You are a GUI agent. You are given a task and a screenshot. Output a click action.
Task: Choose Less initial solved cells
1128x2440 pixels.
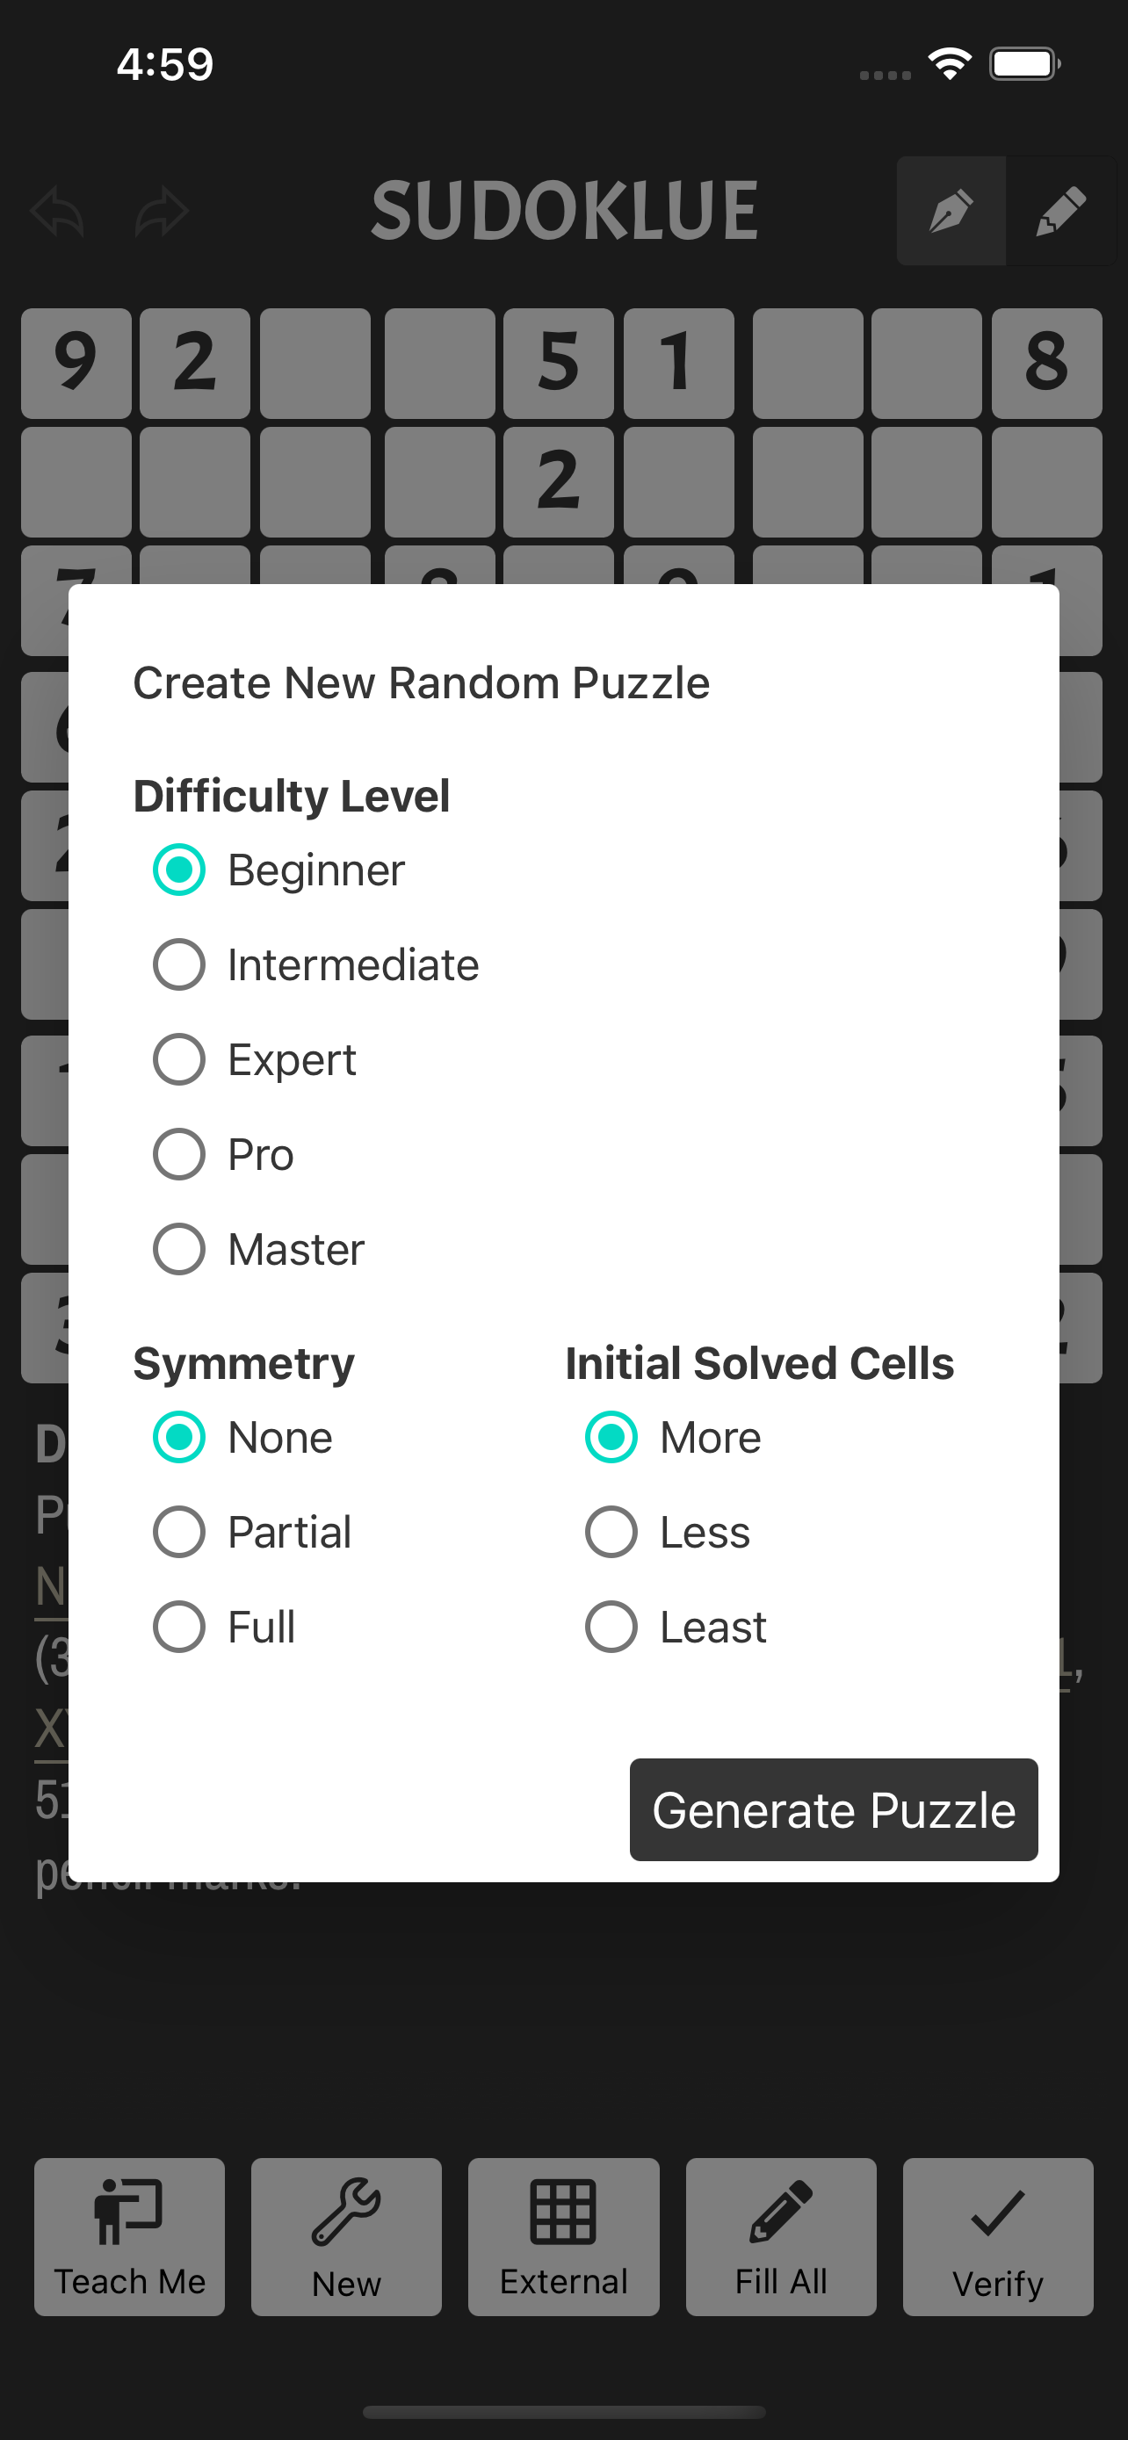coord(611,1531)
